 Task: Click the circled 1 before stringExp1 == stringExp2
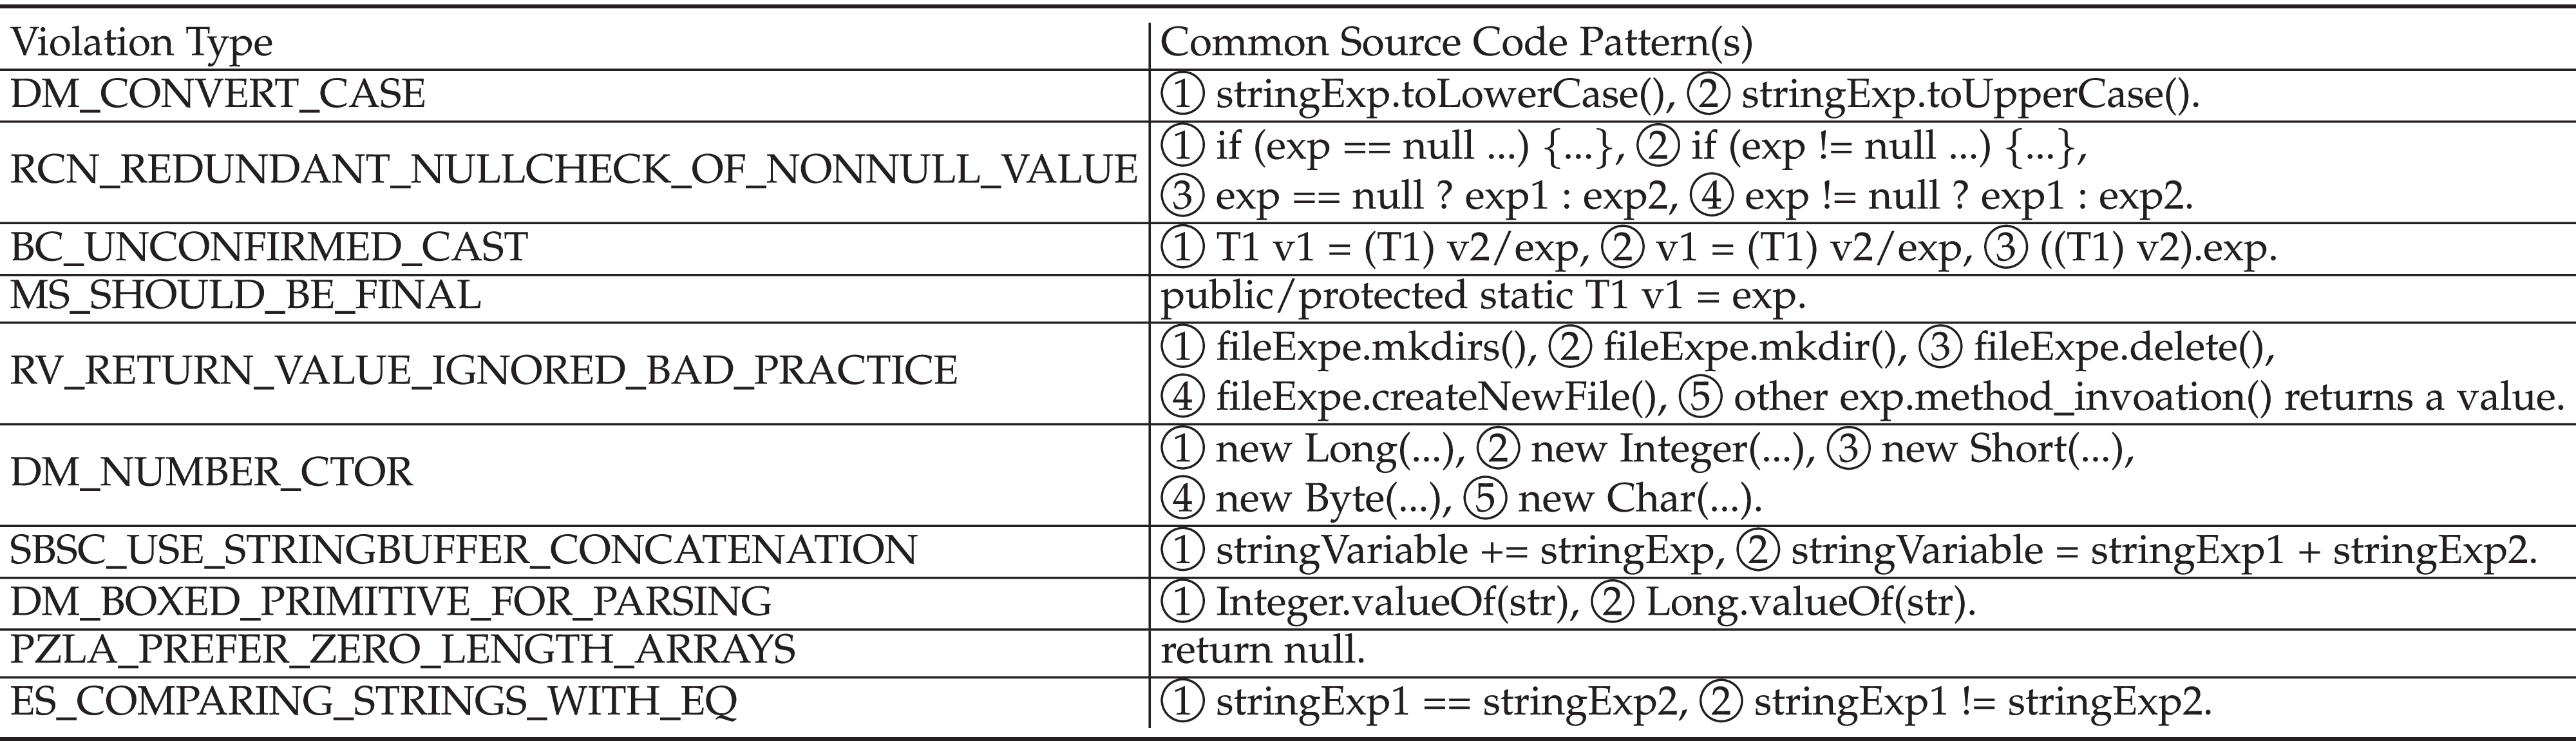(1183, 703)
